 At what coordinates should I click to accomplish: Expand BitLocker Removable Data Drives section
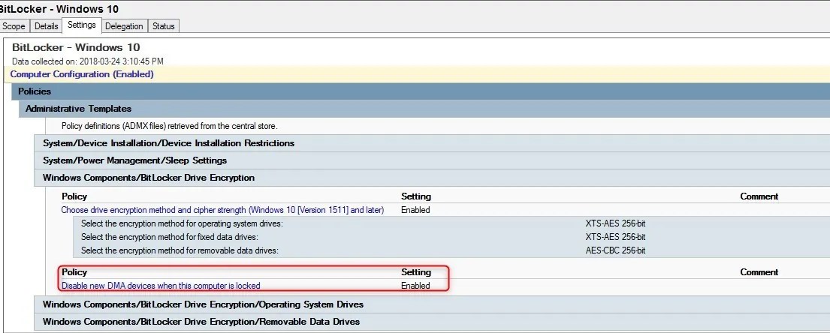click(432, 321)
